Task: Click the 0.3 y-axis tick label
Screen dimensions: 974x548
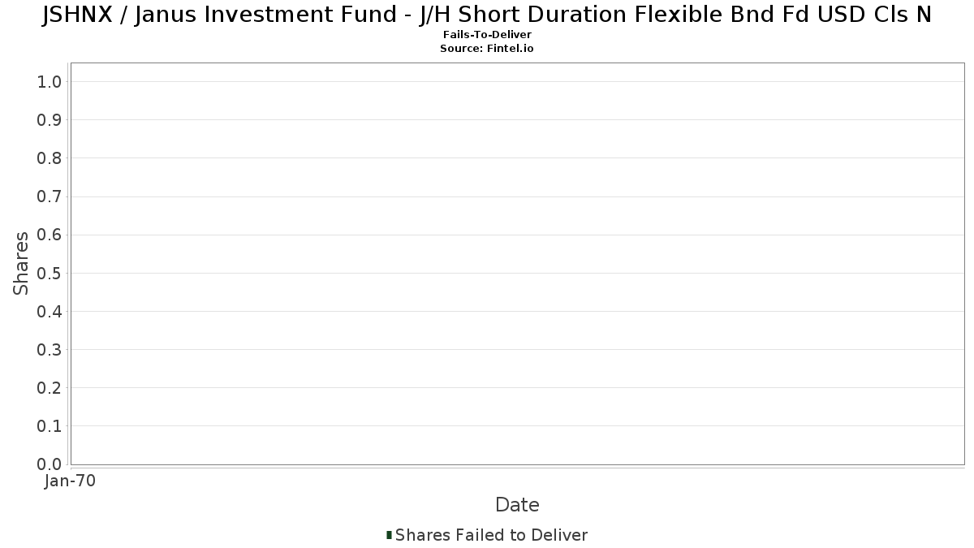Action: coord(50,350)
